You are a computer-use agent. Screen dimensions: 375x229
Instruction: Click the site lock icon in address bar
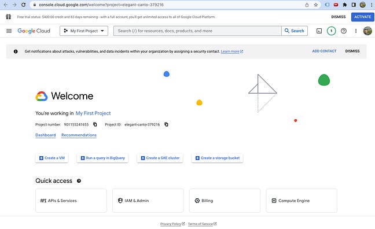[35, 5]
